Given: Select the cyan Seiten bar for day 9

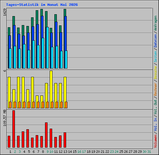Looking at the screenshot, I should [48, 48].
